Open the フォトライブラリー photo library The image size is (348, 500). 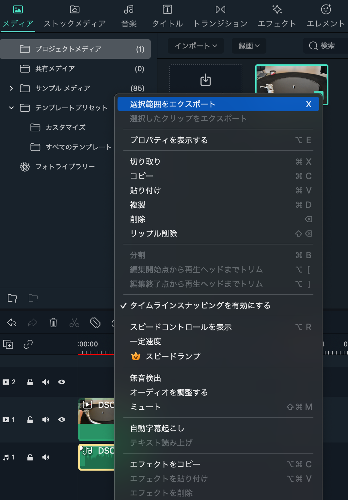(65, 167)
